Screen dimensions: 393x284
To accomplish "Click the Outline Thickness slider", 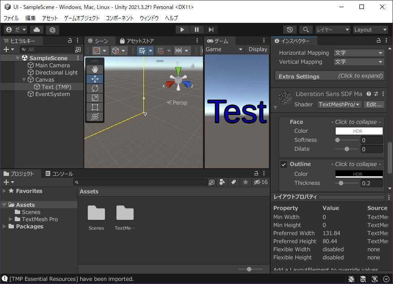I will [x=347, y=183].
